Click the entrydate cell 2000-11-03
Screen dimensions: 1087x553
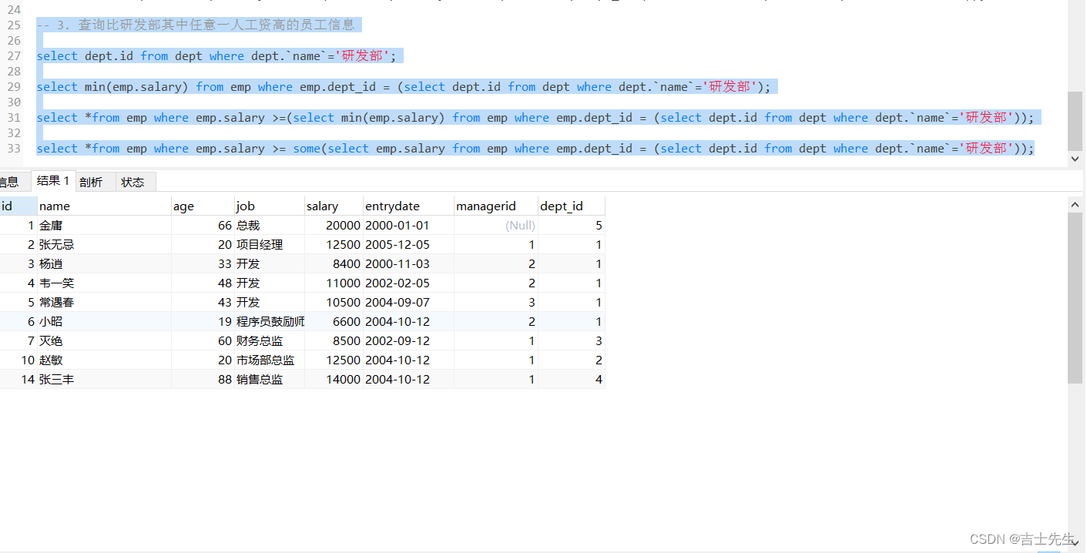[408, 264]
